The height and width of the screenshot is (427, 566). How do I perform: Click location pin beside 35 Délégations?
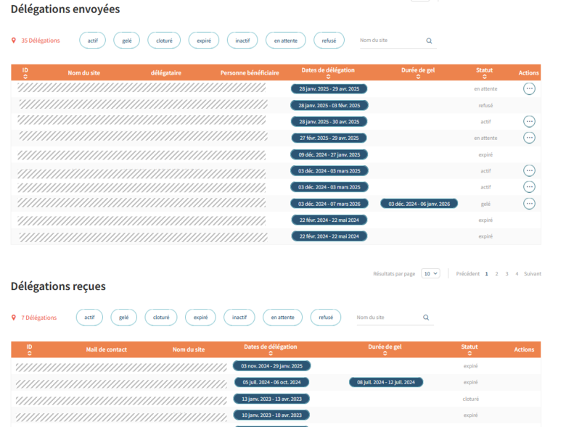pos(14,41)
